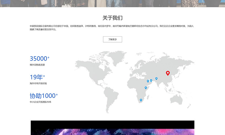Viewport: 225px width, 135px height.
Task: Select the blue Riyadh marker in Saudi Arabia
Action: 148,81
